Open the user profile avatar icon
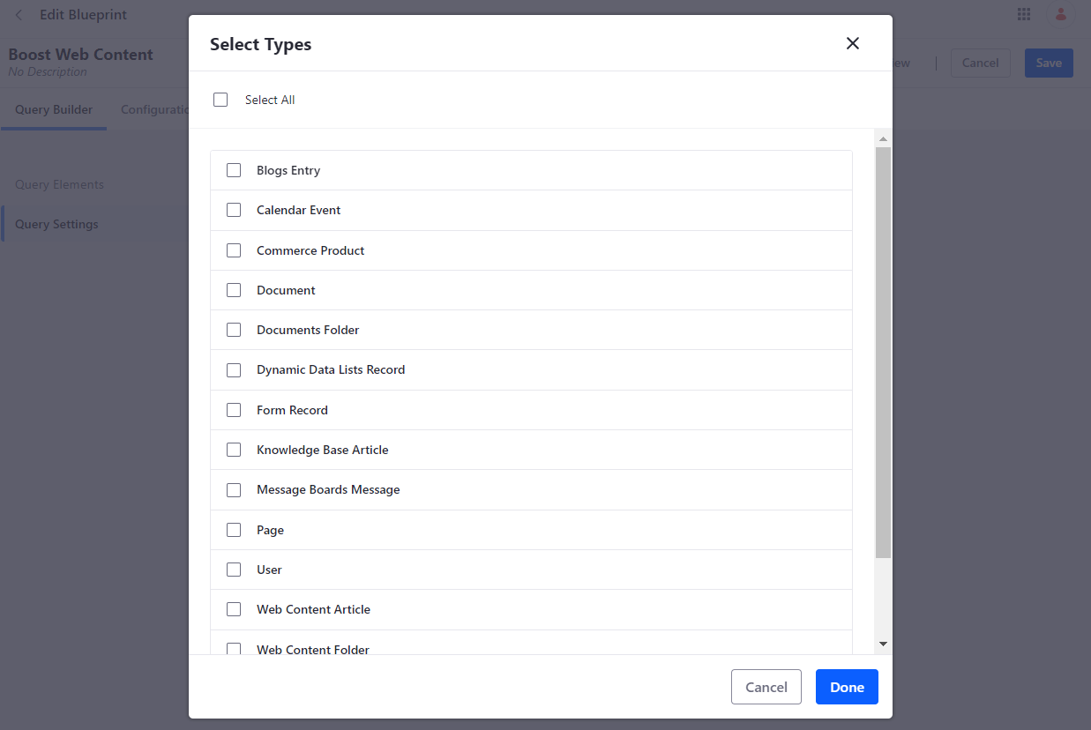1091x730 pixels. tap(1061, 14)
